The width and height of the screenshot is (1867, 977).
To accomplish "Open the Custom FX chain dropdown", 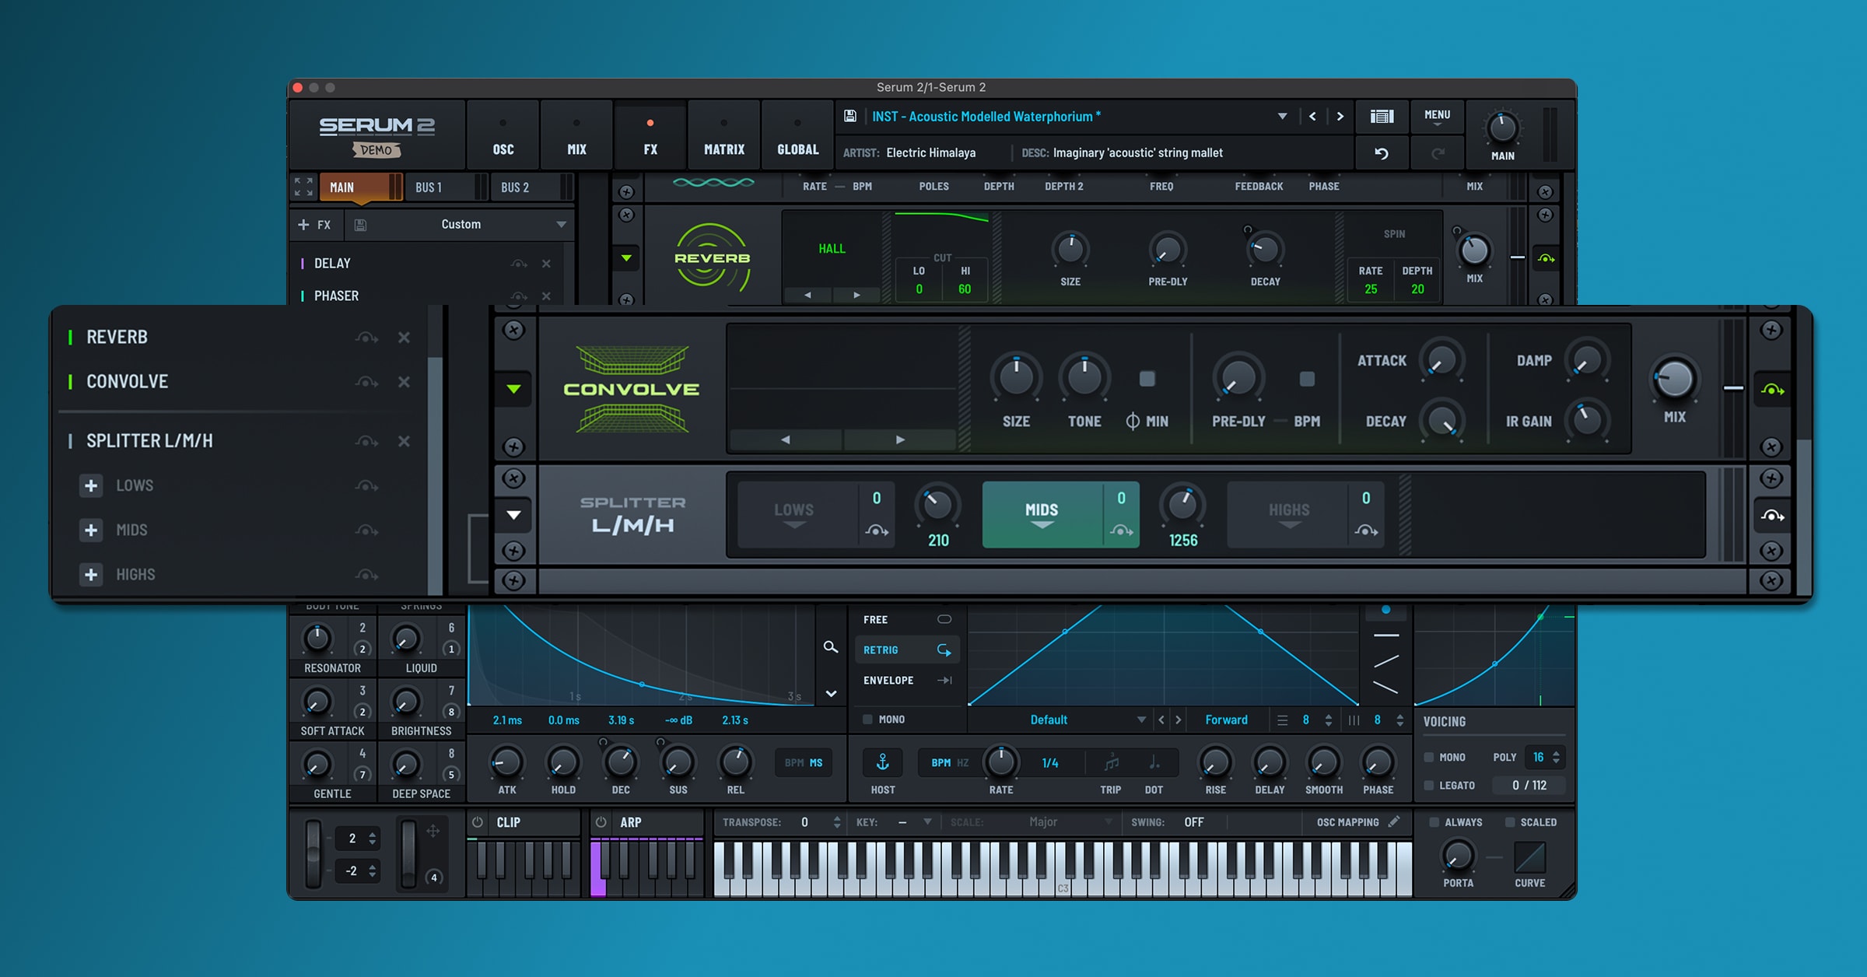I will pyautogui.click(x=561, y=225).
